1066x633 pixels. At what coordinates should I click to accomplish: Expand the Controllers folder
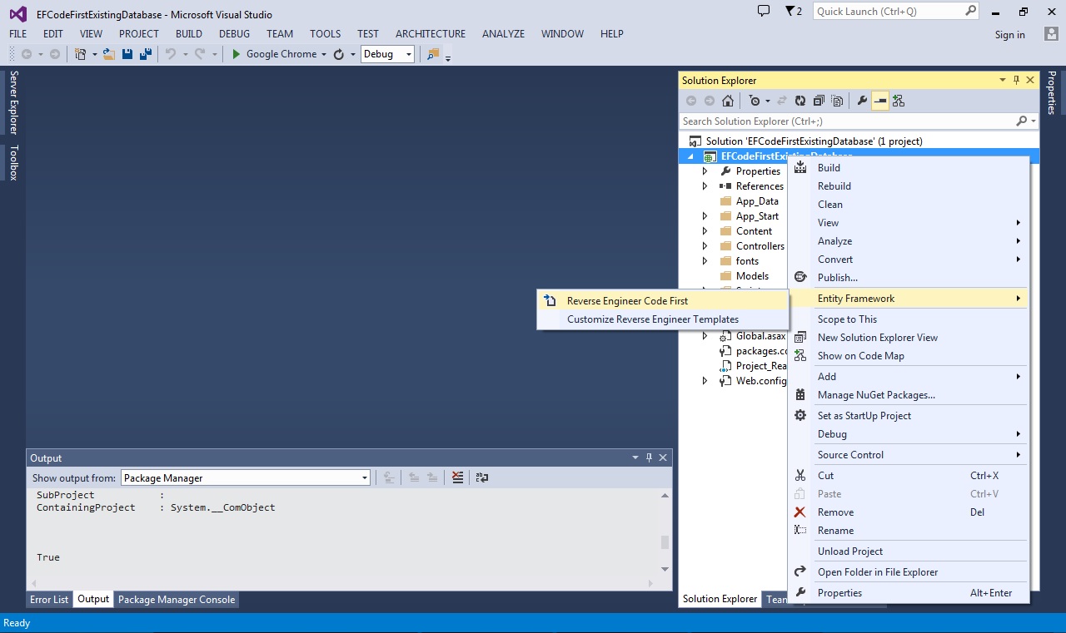click(705, 246)
